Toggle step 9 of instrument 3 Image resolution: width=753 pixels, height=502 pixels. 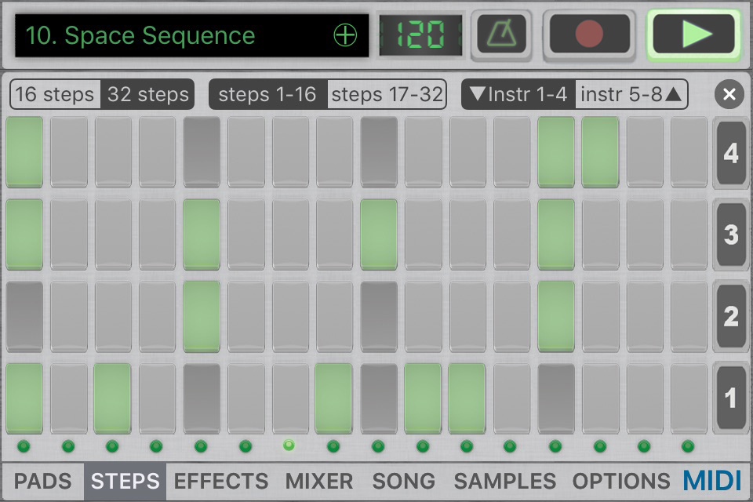379,235
